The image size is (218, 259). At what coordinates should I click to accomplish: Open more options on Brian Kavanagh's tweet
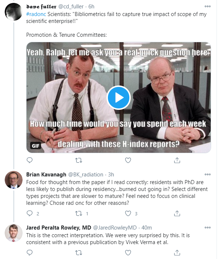(207, 174)
